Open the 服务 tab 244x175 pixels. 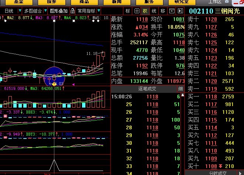click(x=149, y=2)
